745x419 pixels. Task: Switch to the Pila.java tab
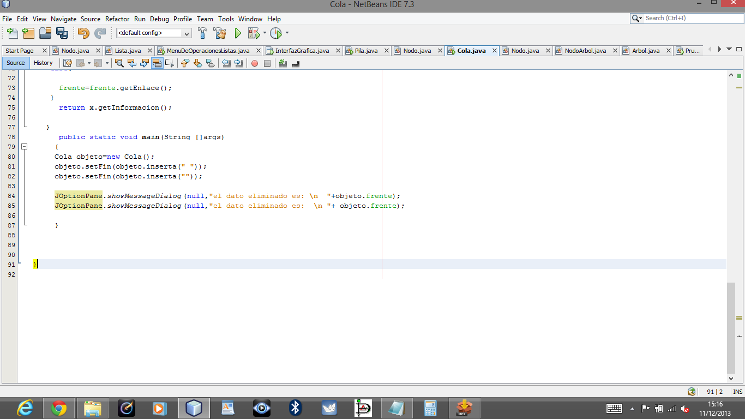point(366,51)
